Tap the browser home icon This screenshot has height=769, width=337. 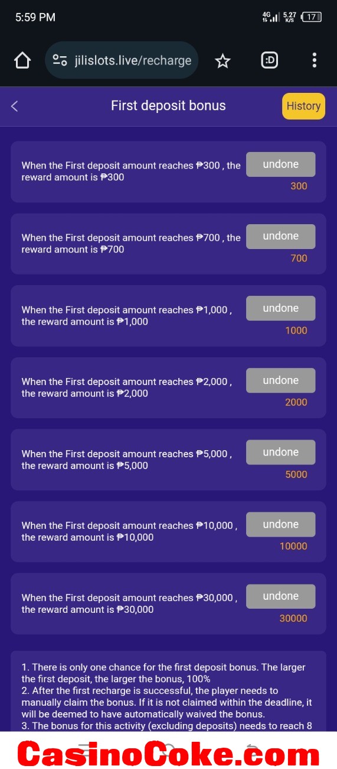pos(22,60)
